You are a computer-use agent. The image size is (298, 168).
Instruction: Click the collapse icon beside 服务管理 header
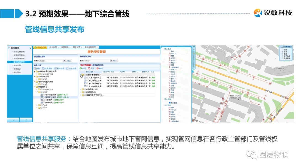30,48
